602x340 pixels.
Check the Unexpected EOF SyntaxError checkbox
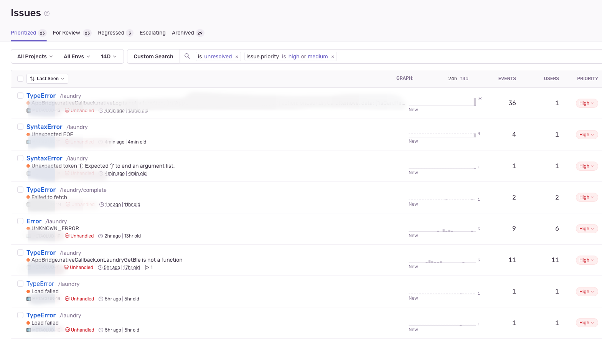point(20,127)
